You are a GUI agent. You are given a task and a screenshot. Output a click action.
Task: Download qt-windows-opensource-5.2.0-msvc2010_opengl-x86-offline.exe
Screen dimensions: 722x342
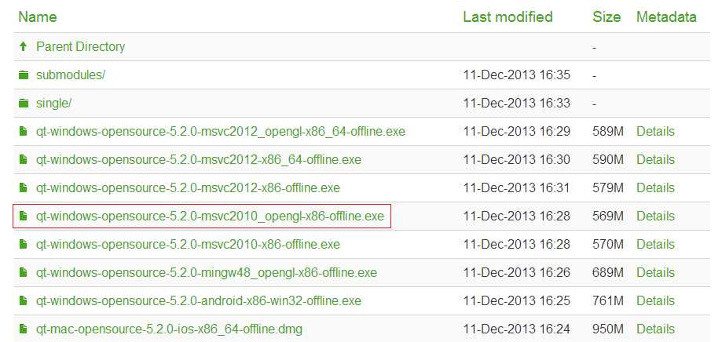click(210, 216)
